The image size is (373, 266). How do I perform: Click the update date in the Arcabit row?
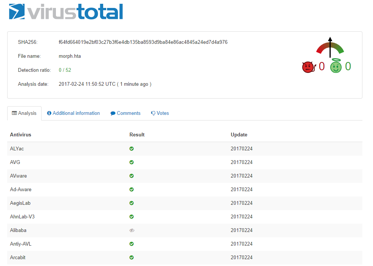tap(241, 257)
